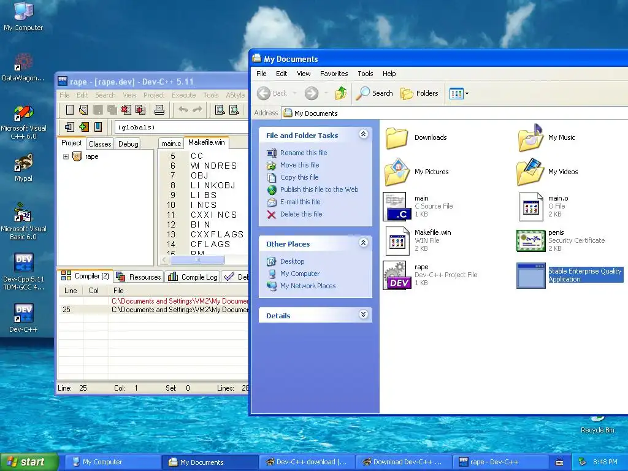Click the Delete this file link
628x471 pixels.
tap(301, 214)
